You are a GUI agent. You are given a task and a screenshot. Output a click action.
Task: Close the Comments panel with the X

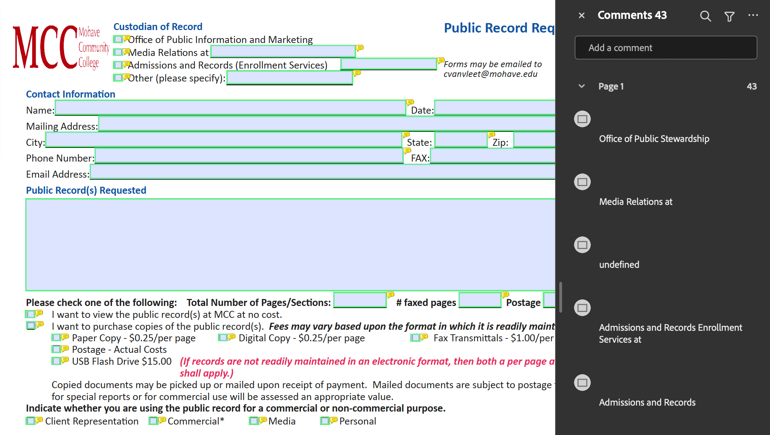tap(582, 15)
